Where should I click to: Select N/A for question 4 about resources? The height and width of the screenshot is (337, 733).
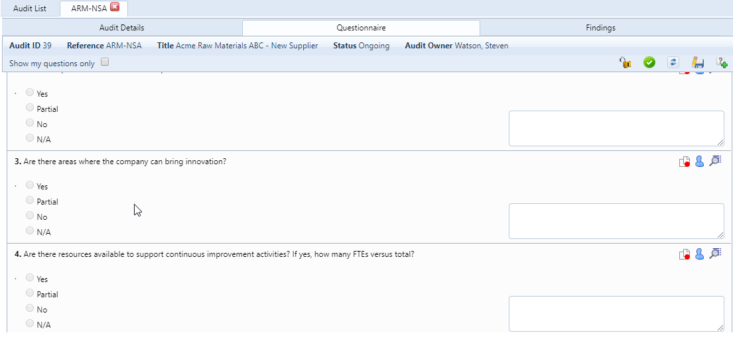(x=30, y=323)
